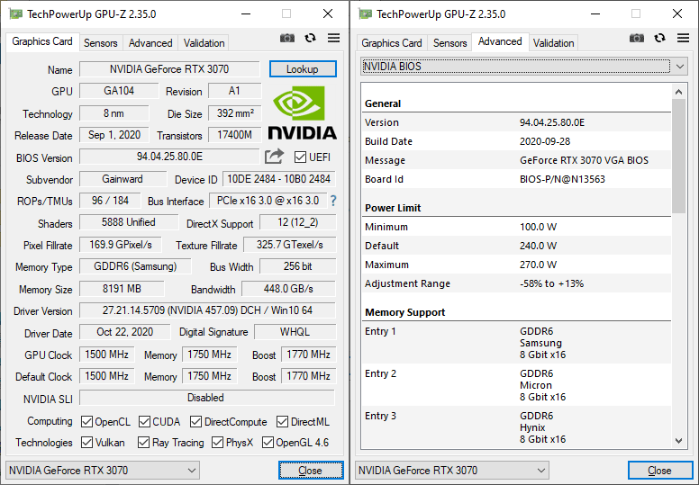Select Memory Support Entry 3 Hynix row

(x=516, y=427)
